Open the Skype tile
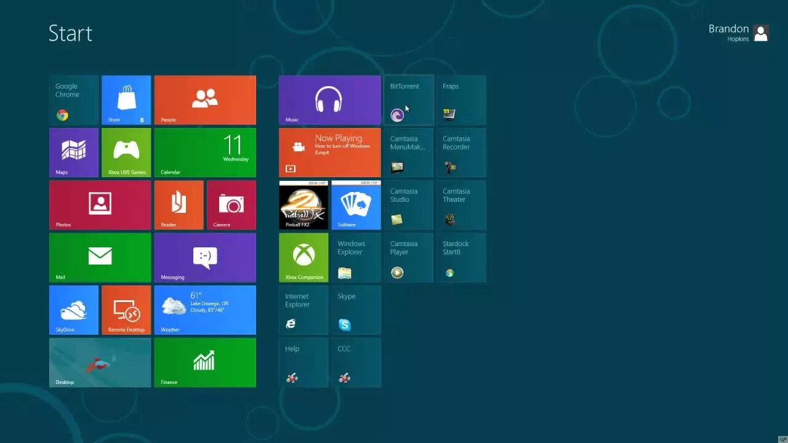This screenshot has width=788, height=443. [356, 310]
